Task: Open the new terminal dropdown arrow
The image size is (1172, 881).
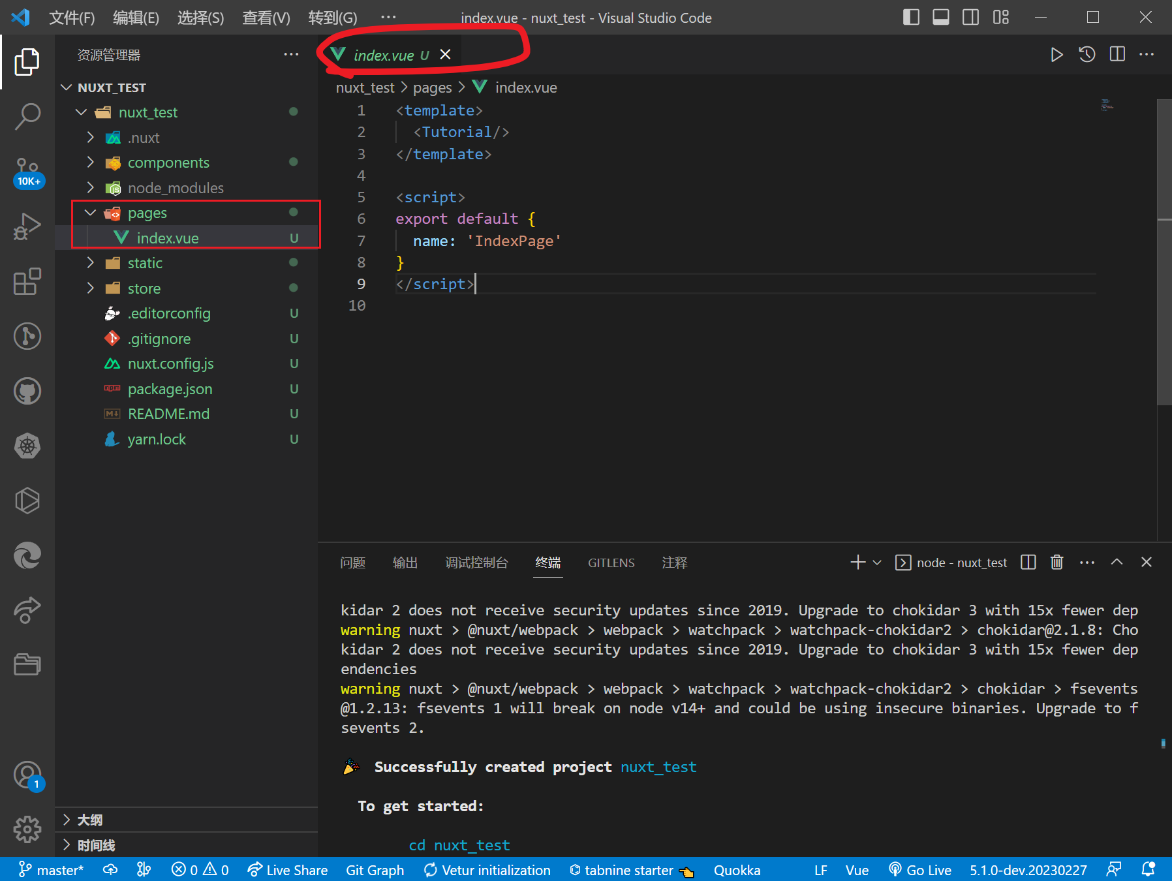Action: (877, 562)
